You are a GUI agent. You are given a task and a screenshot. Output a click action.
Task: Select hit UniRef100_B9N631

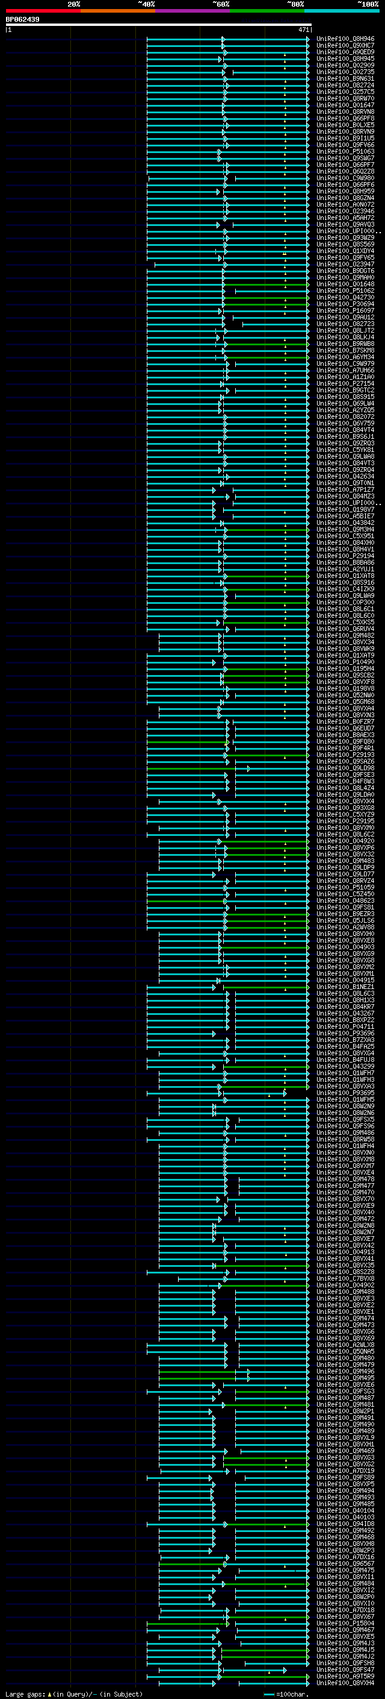pos(345,78)
